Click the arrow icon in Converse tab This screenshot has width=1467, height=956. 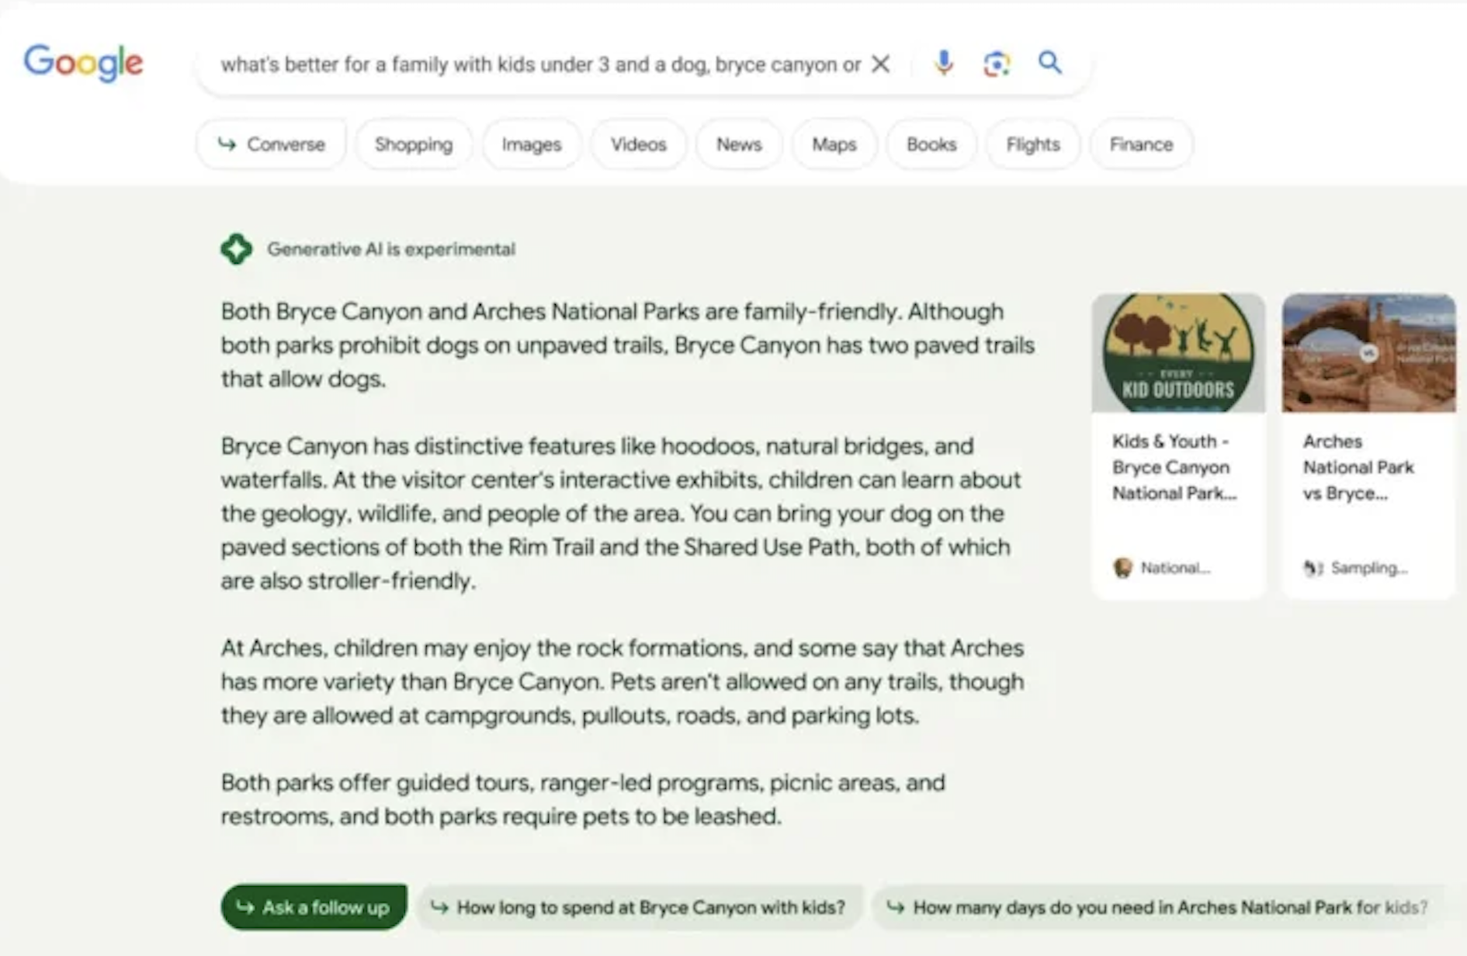[227, 144]
